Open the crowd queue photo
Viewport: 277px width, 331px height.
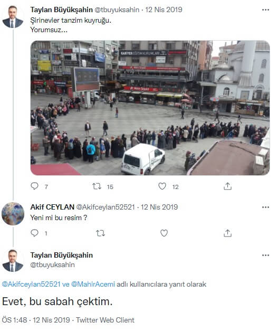(x=150, y=108)
